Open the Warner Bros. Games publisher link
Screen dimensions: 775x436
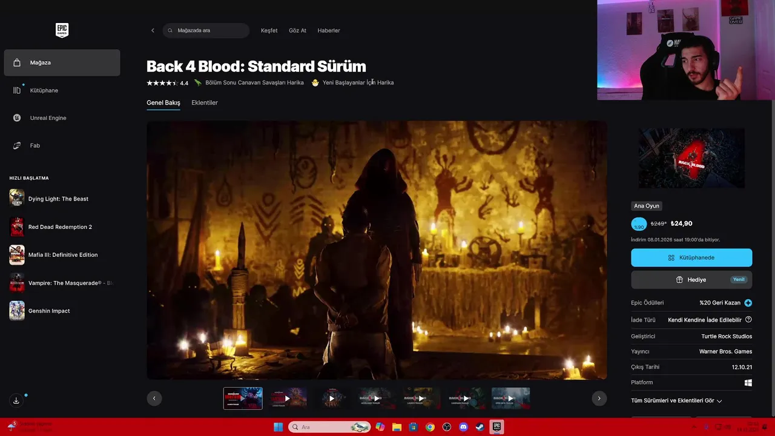[x=725, y=352]
